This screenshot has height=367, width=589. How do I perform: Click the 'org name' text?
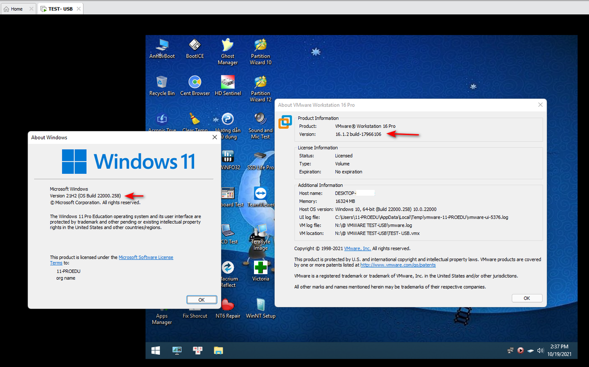[x=66, y=278]
